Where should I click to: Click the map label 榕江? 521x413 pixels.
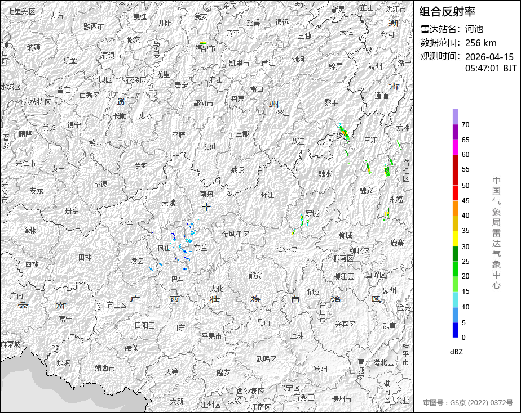(x=282, y=113)
